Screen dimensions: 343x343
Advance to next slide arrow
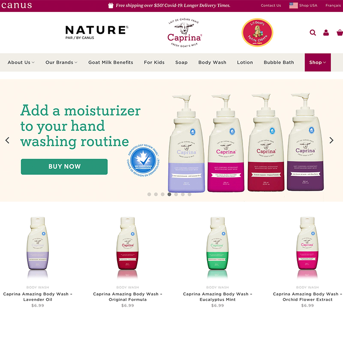[331, 140]
